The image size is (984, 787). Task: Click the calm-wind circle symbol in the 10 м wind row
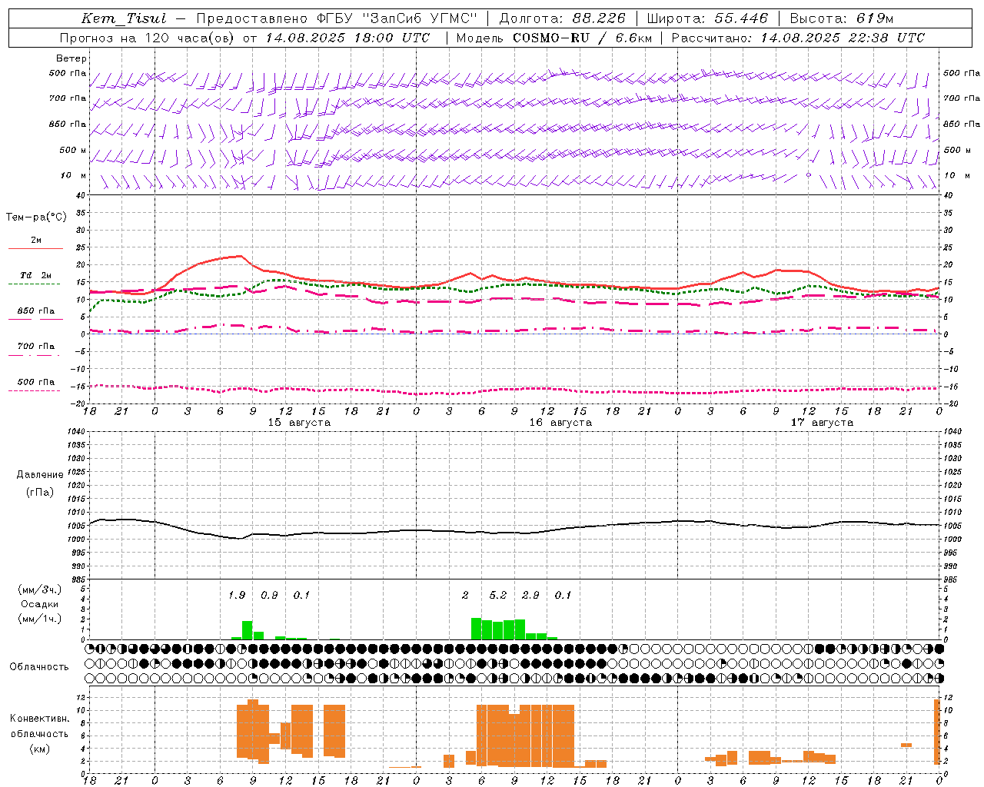809,175
